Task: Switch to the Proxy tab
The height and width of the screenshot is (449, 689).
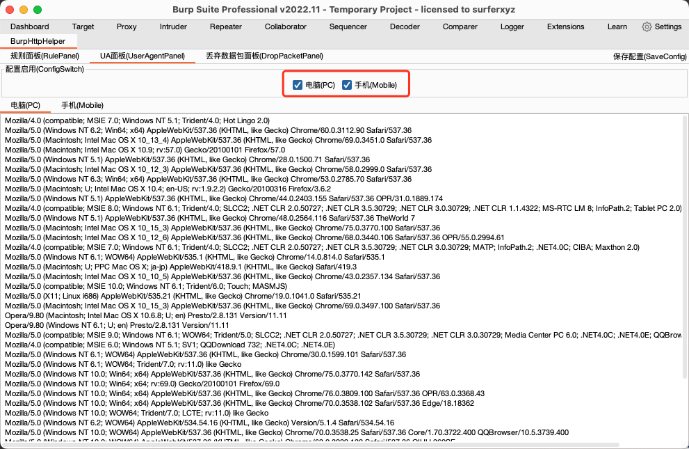Action: click(127, 27)
